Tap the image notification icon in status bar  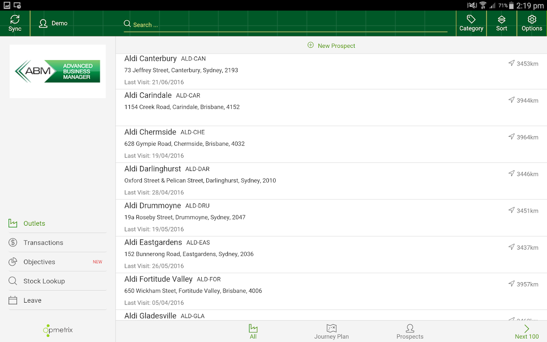(7, 5)
